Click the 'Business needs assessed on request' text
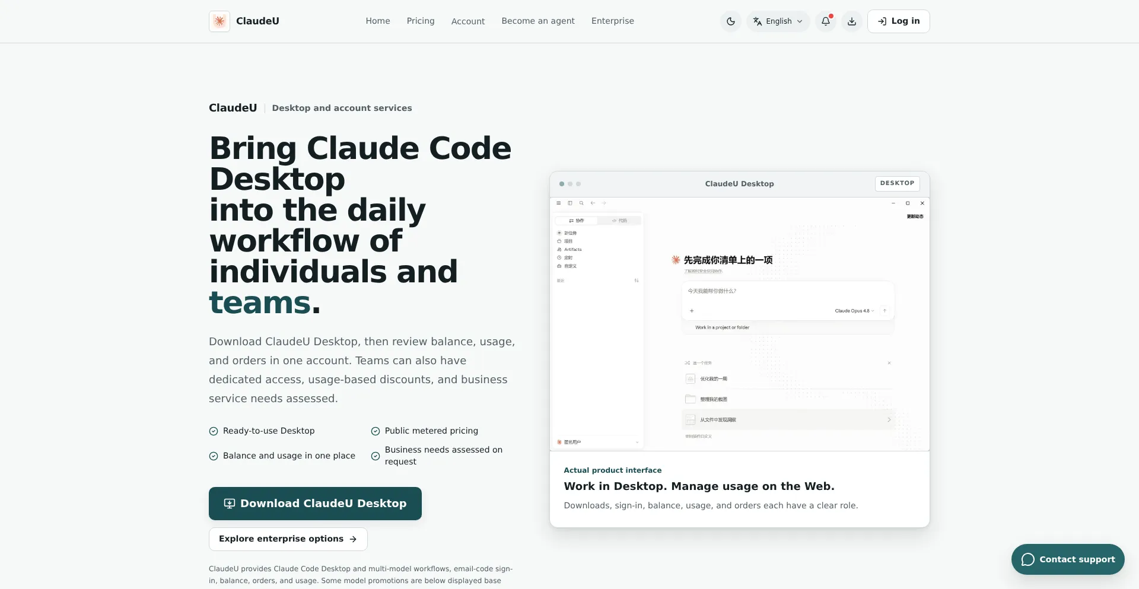Viewport: 1139px width, 589px height. [444, 456]
